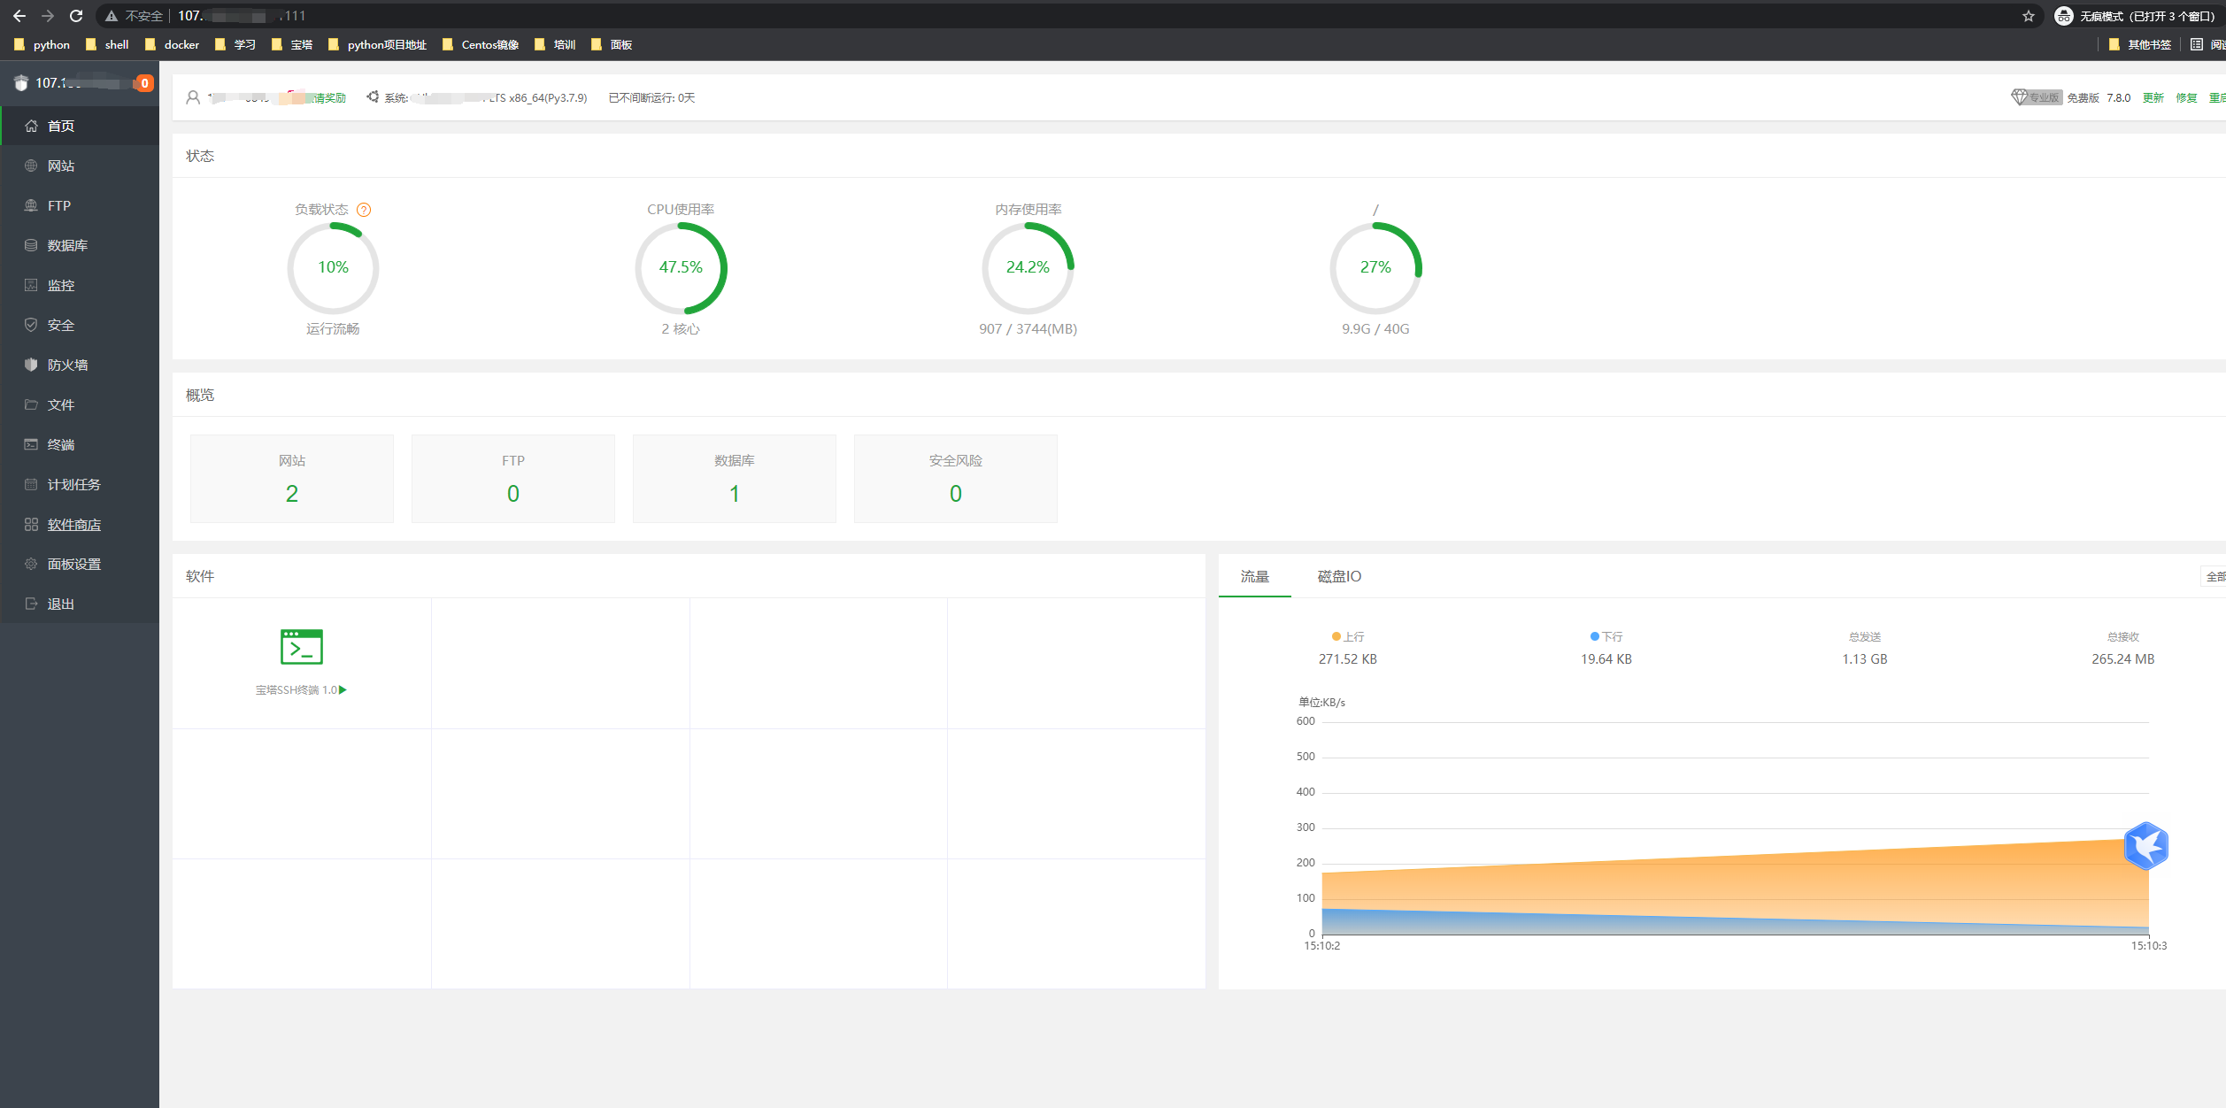Click the 内存使用率 24.2% gauge
Image resolution: width=2226 pixels, height=1108 pixels.
tap(1028, 267)
